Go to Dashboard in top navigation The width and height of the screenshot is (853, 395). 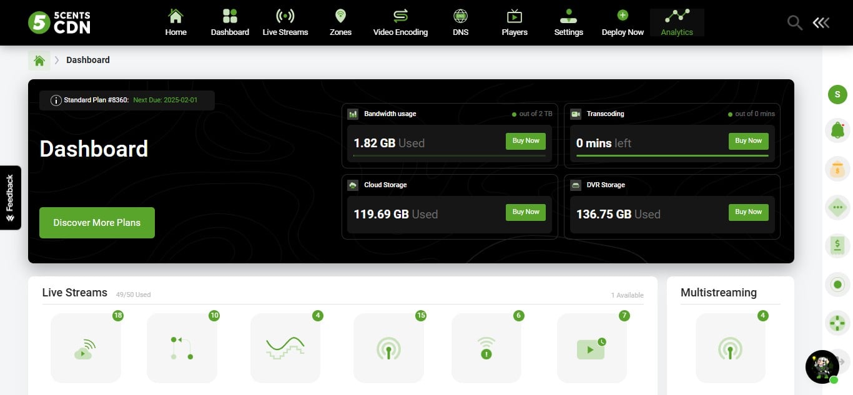point(230,22)
